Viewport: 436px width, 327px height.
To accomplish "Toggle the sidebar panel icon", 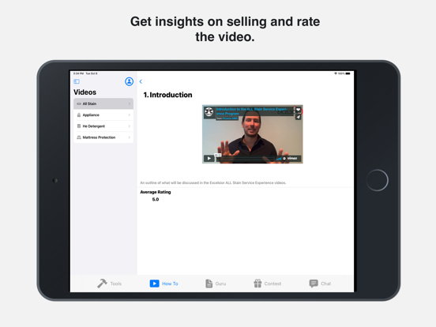I will (77, 81).
